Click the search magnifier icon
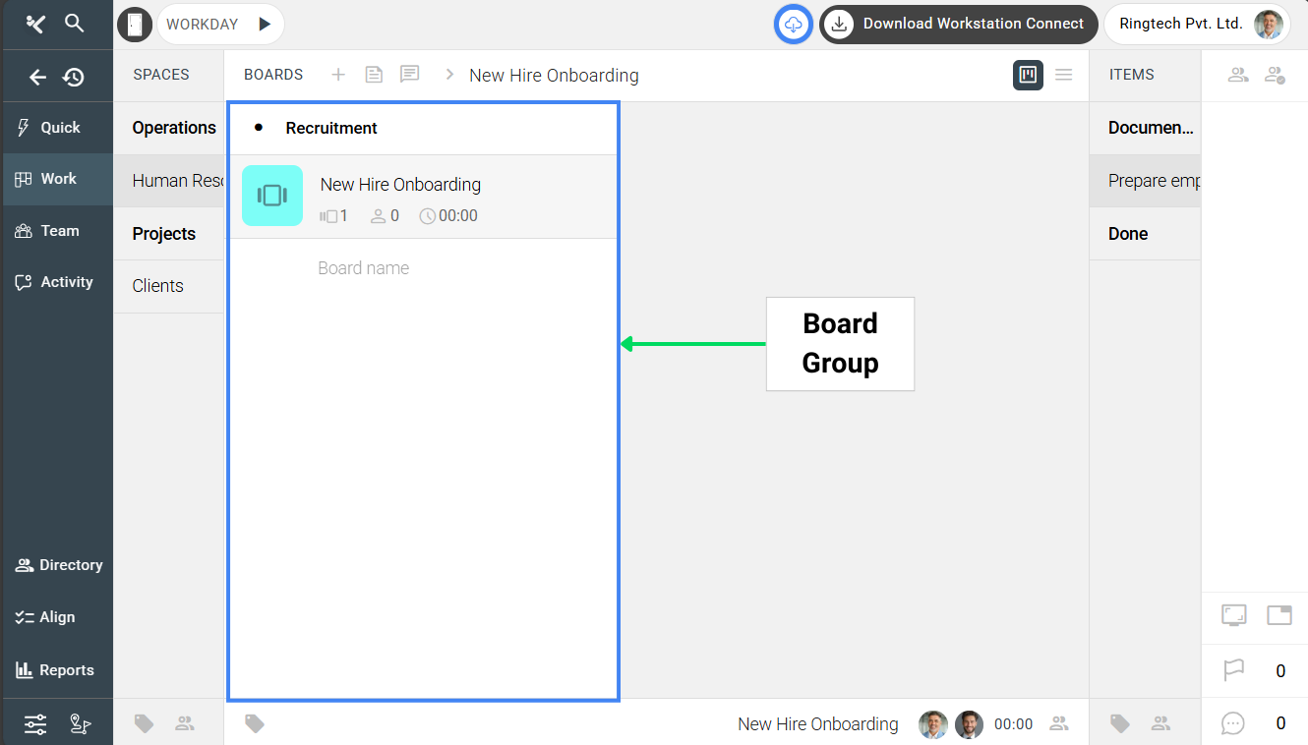Viewport: 1308px width, 745px height. coord(74,23)
